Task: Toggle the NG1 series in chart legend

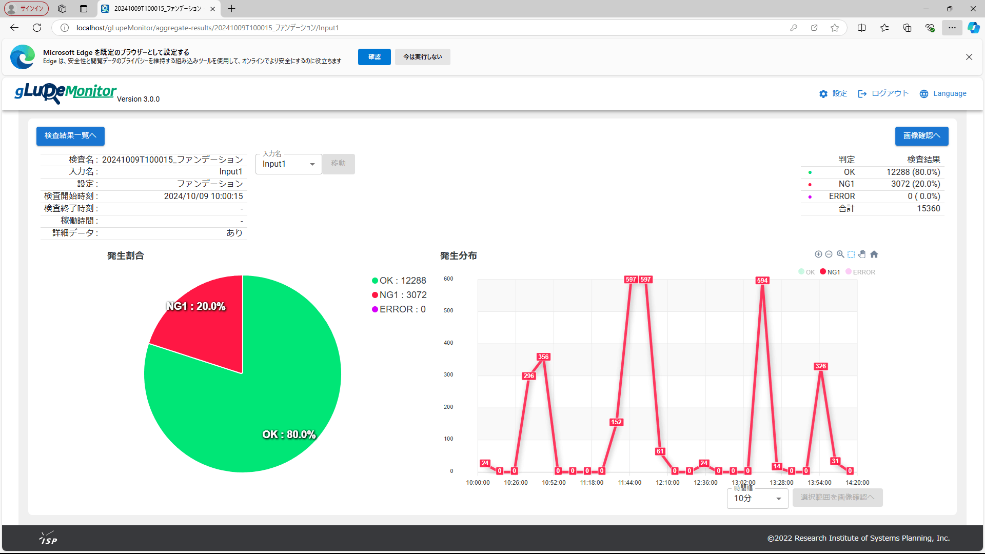Action: pos(830,272)
